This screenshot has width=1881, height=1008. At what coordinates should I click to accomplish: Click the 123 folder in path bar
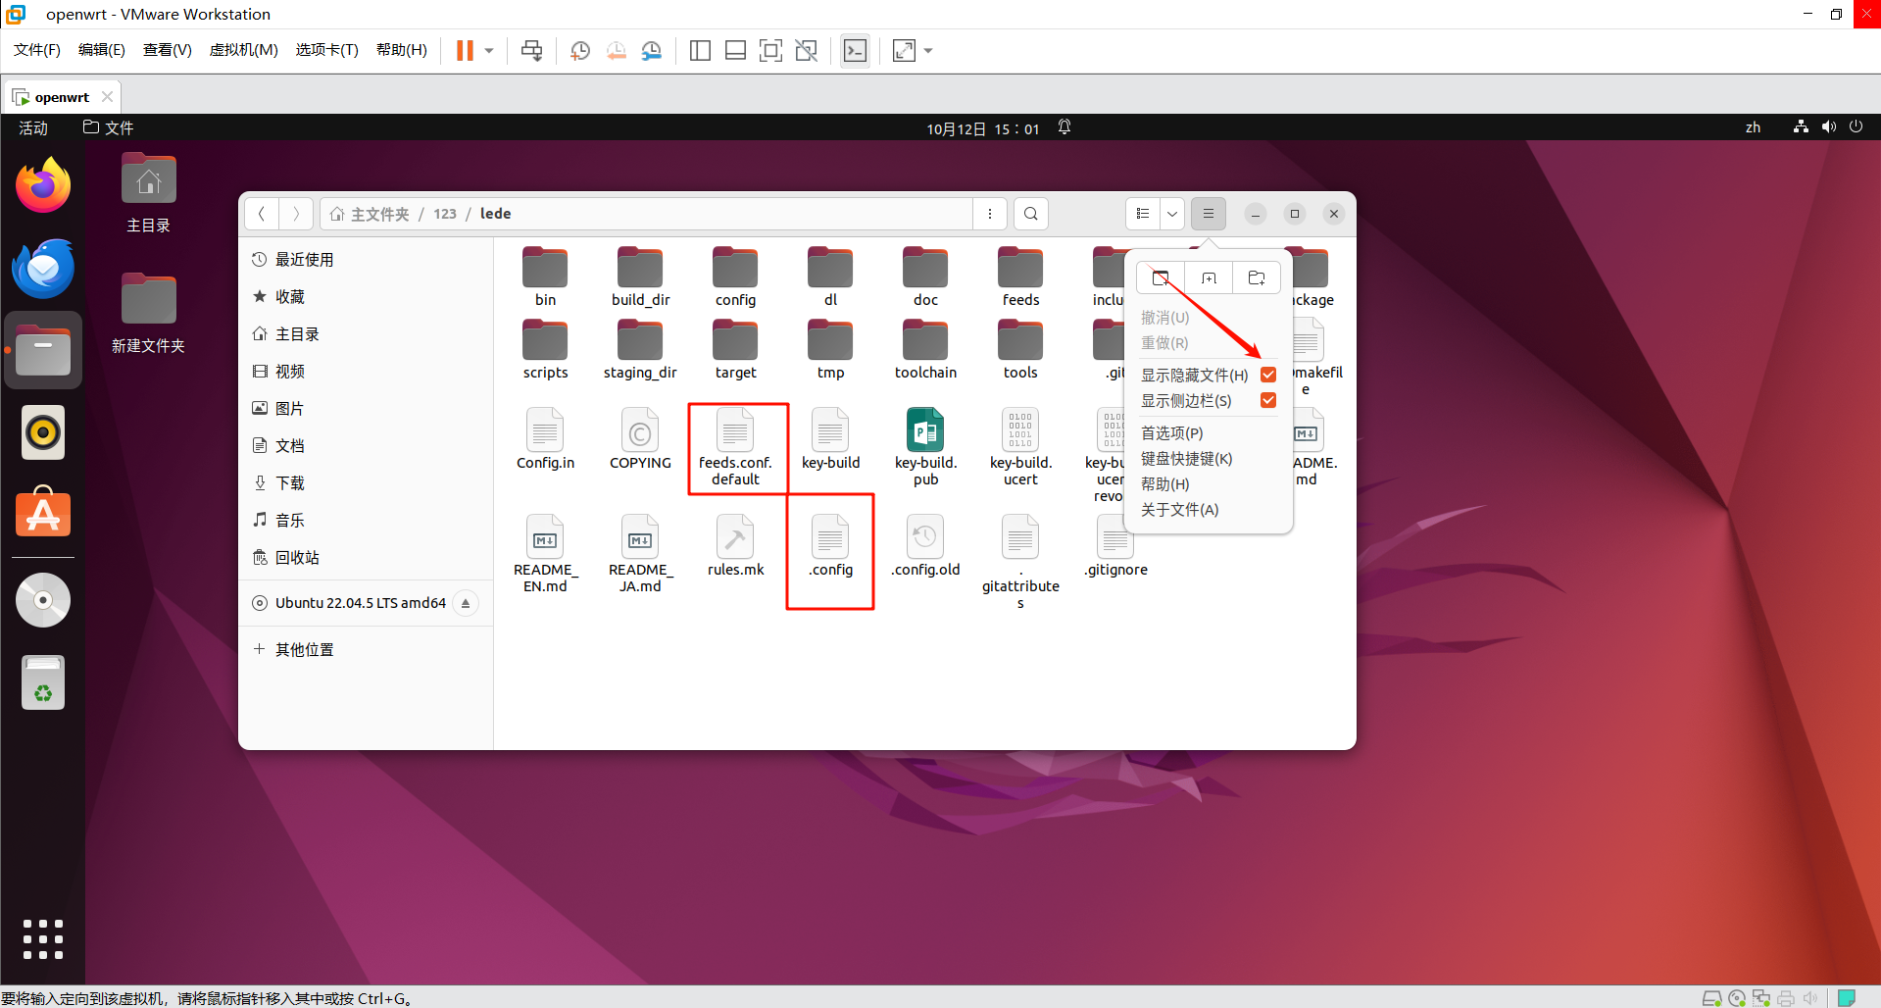coord(445,214)
